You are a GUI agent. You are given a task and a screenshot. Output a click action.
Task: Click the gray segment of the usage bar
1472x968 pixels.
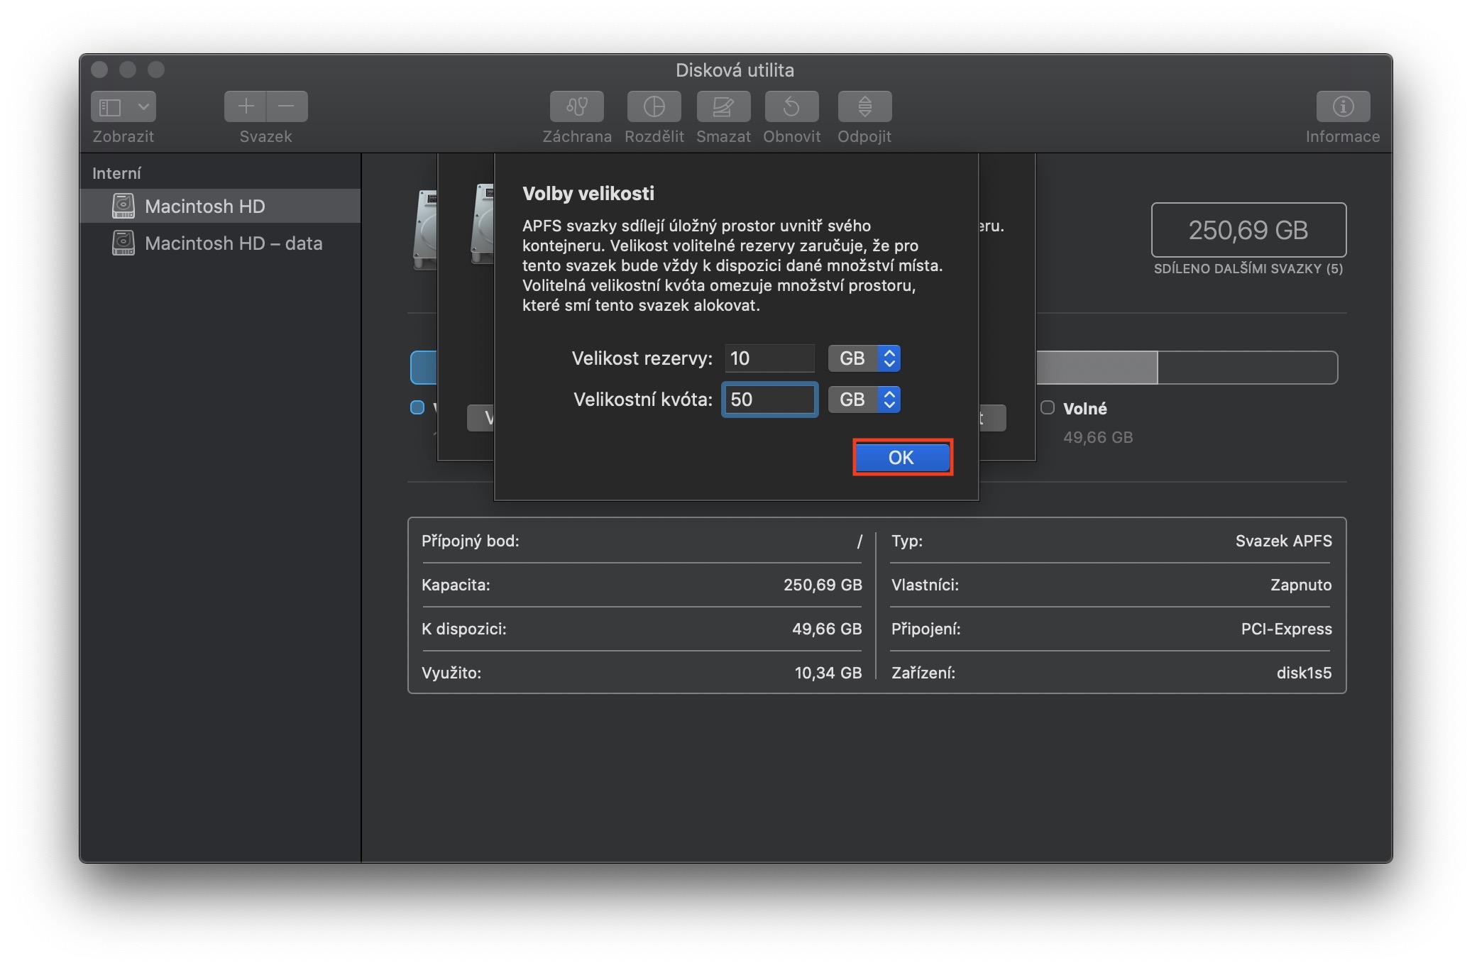[1096, 368]
